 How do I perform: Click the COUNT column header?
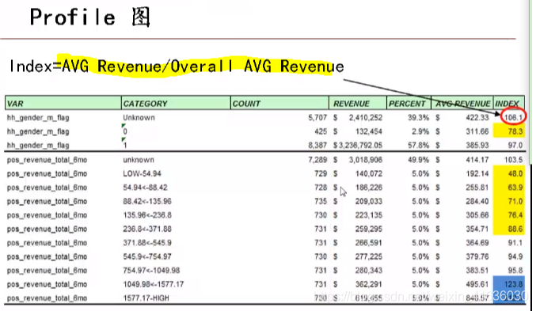point(279,103)
